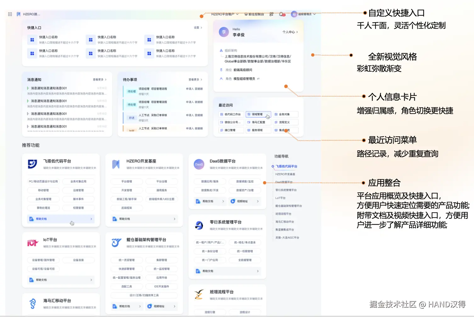Open 视频地址 on the 鲲仓基础架构管理平台 card
The height and width of the screenshot is (317, 474).
pos(161,306)
